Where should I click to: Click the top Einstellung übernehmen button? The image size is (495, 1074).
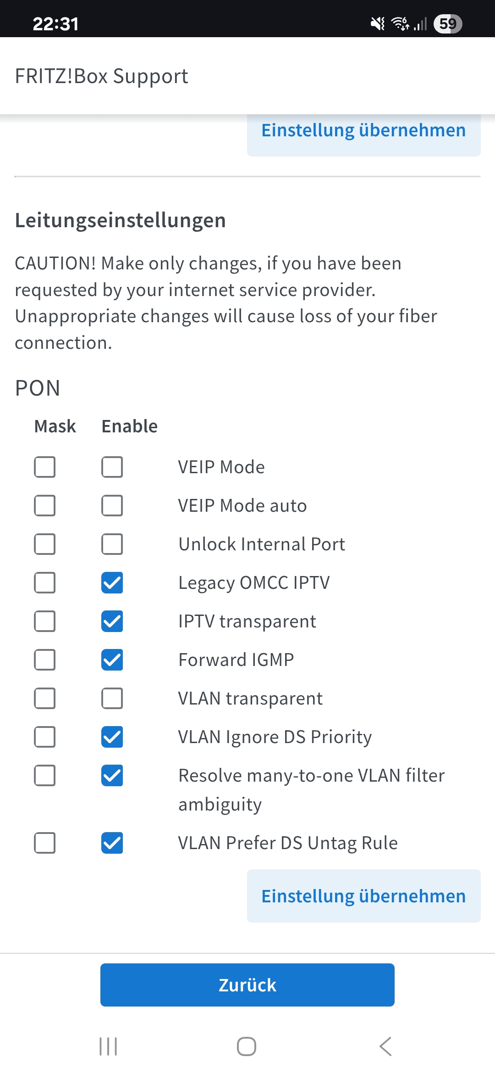[x=363, y=131]
